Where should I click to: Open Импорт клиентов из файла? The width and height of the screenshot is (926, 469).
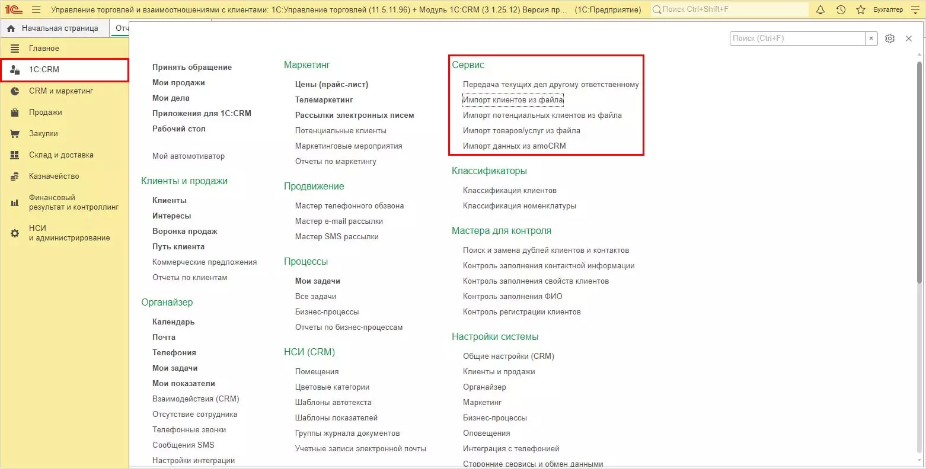click(513, 100)
